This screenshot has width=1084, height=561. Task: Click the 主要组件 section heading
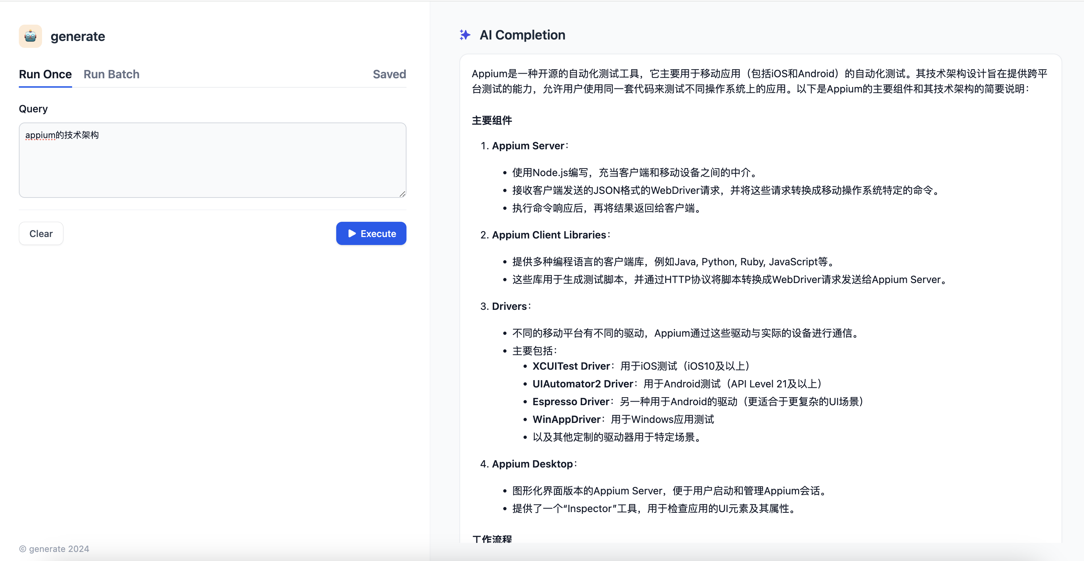pyautogui.click(x=492, y=120)
